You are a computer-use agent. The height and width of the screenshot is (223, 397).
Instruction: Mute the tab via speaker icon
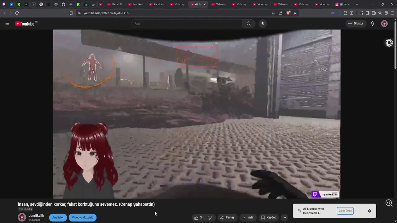[x=196, y=4]
